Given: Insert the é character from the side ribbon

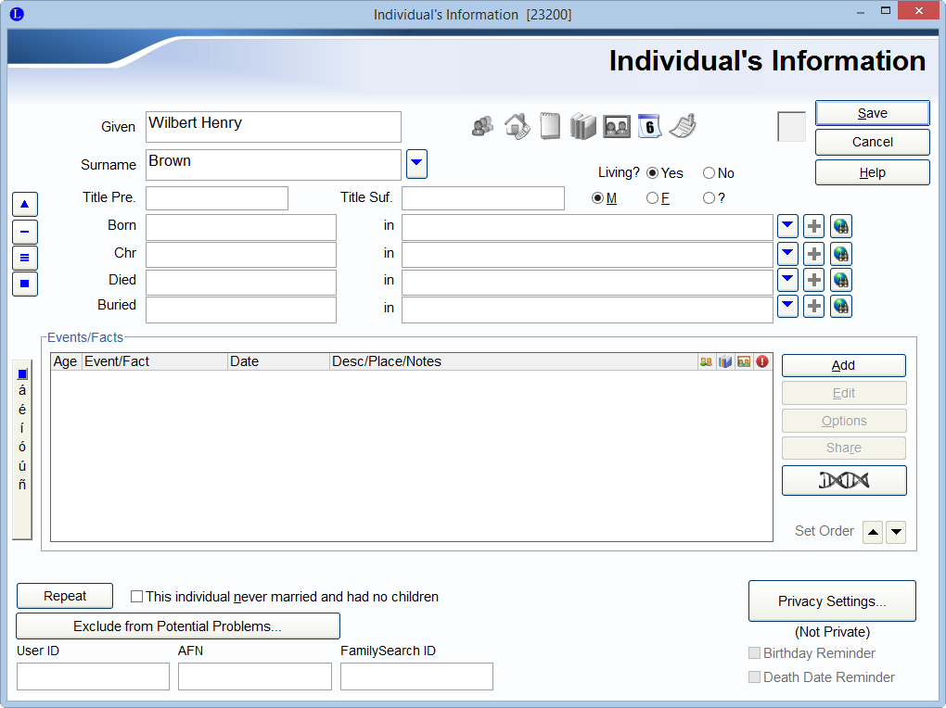Looking at the screenshot, I should click(22, 410).
